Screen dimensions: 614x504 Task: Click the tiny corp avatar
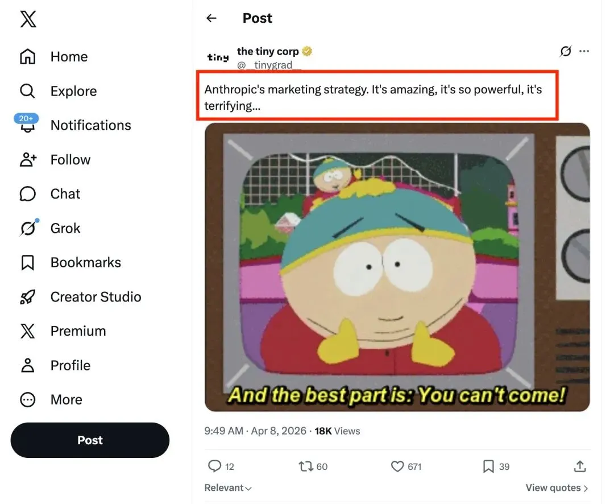click(218, 57)
